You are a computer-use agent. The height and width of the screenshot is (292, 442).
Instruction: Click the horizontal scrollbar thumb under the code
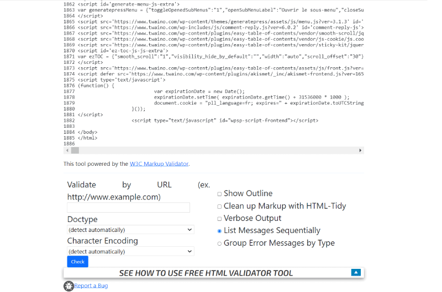pos(75,150)
